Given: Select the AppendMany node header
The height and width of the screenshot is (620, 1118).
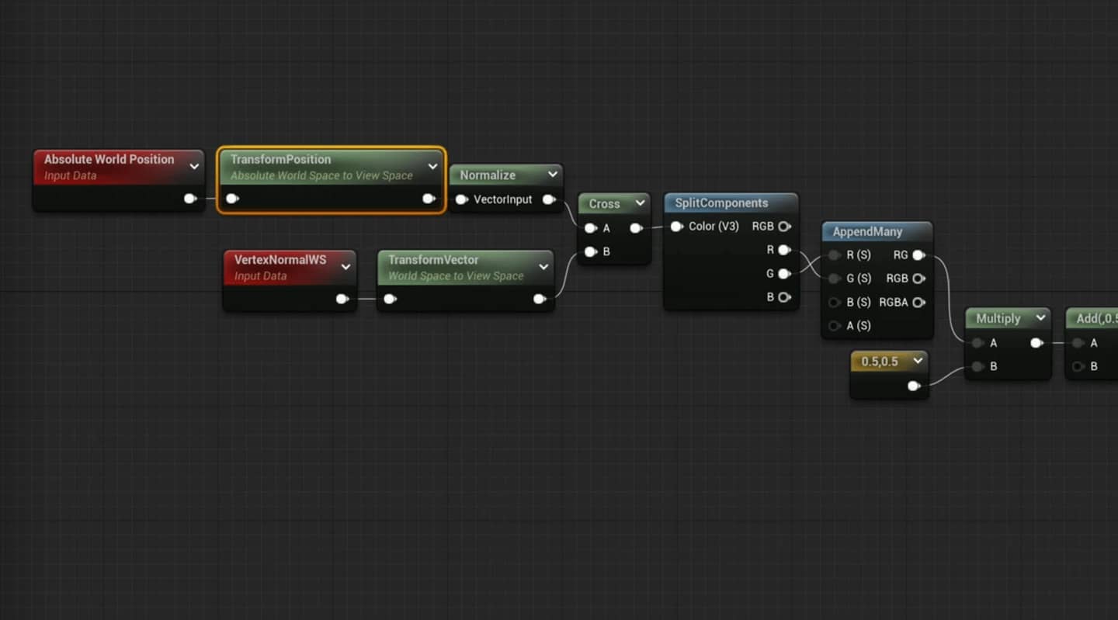Looking at the screenshot, I should click(877, 231).
